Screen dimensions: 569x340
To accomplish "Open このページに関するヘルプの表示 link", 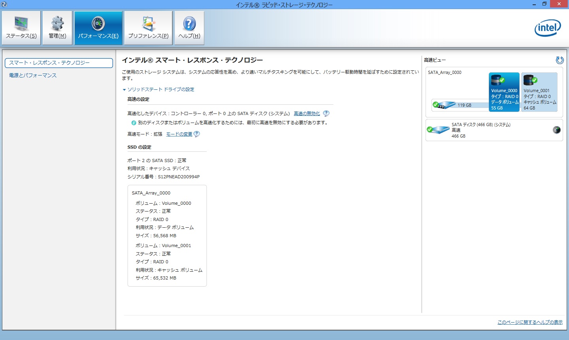I will point(529,322).
